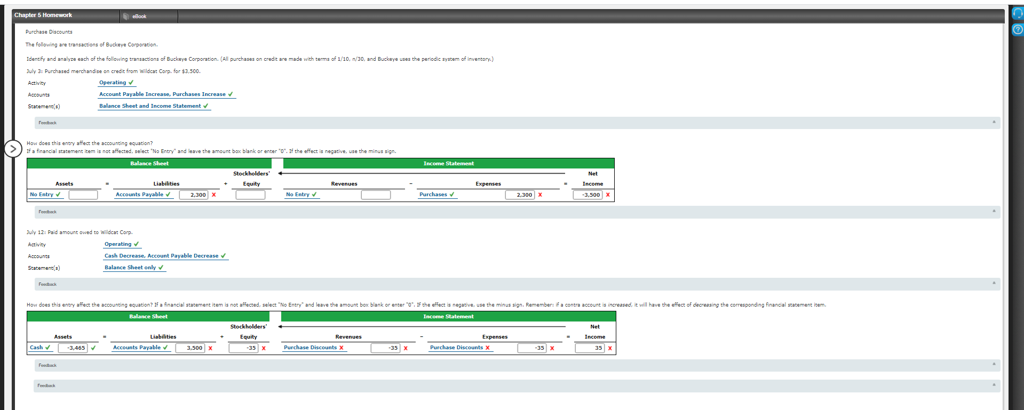This screenshot has width=1024, height=410.
Task: Click the second table's Balance Sheet green header
Action: tap(148, 317)
